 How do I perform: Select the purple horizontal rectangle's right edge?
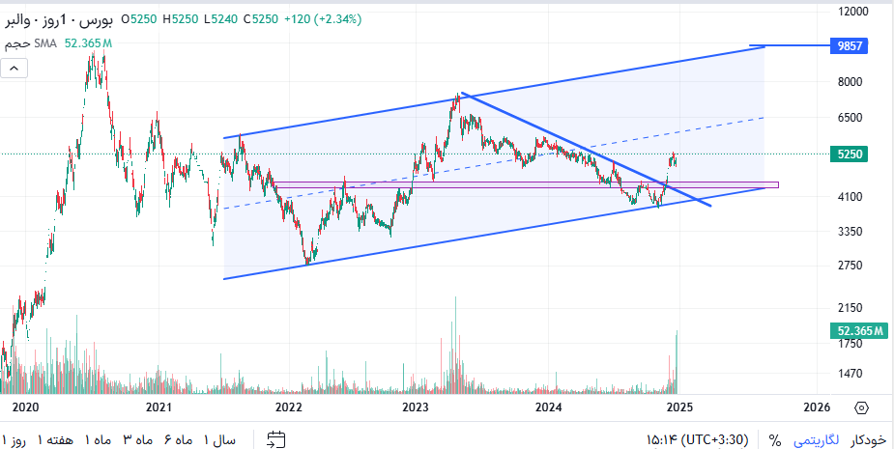pos(778,184)
